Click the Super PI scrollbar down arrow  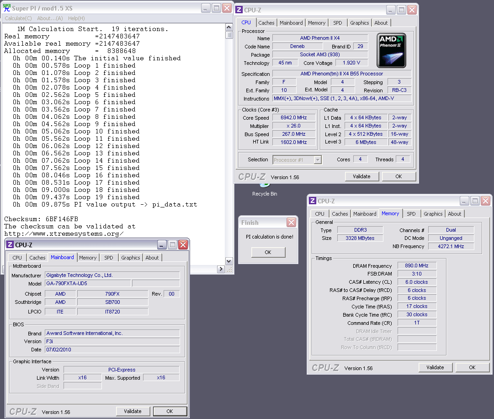229,261
